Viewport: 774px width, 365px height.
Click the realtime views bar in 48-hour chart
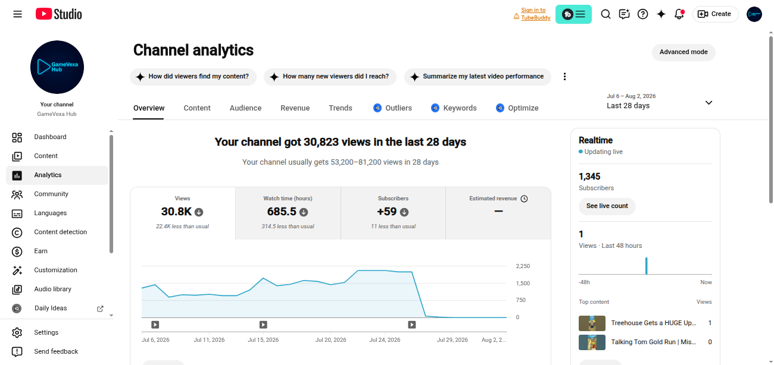[x=646, y=266]
